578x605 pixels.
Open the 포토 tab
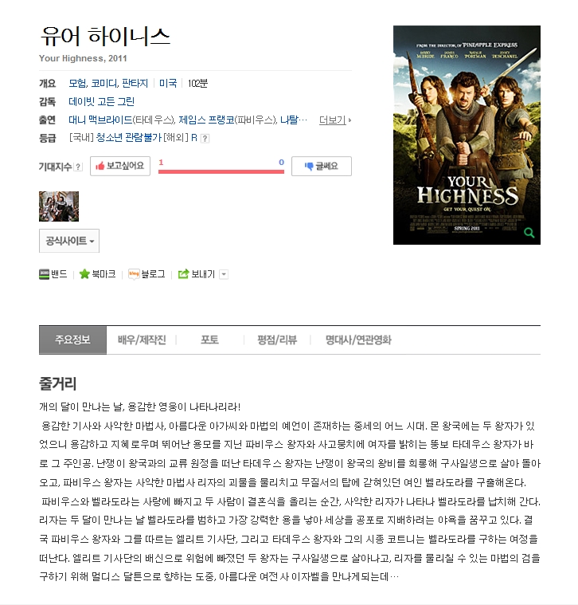tap(209, 340)
